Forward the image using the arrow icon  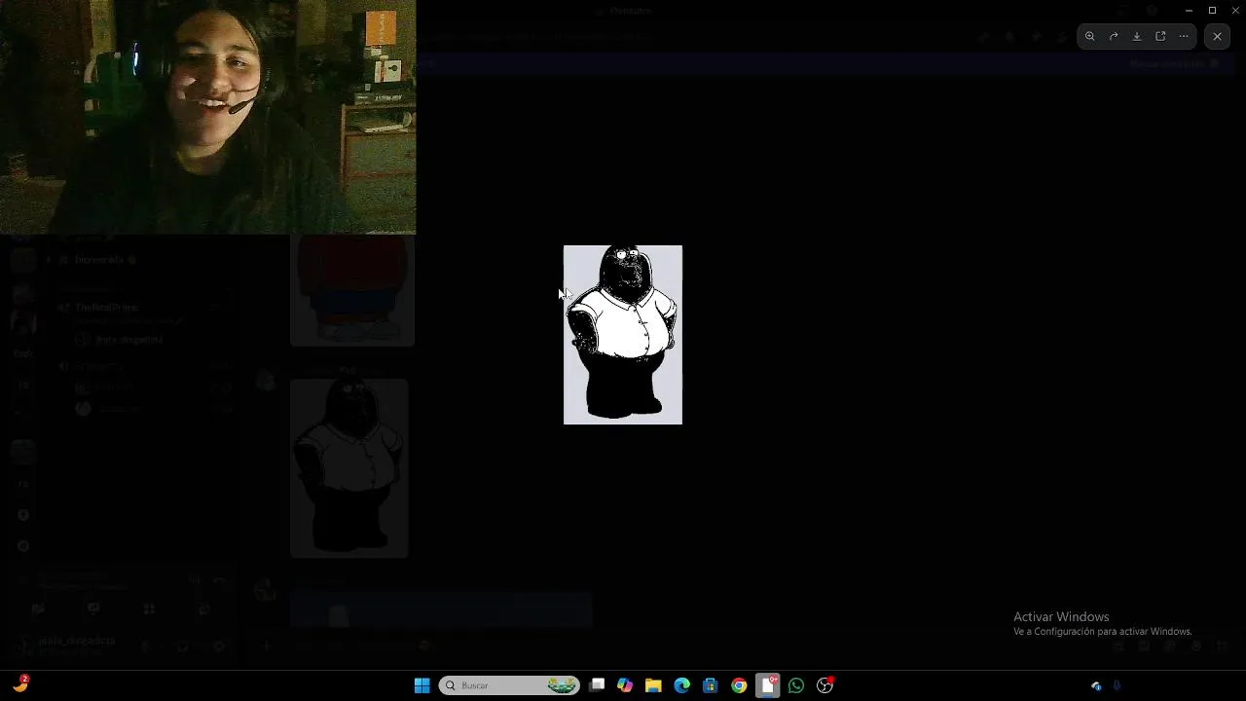coord(1114,36)
